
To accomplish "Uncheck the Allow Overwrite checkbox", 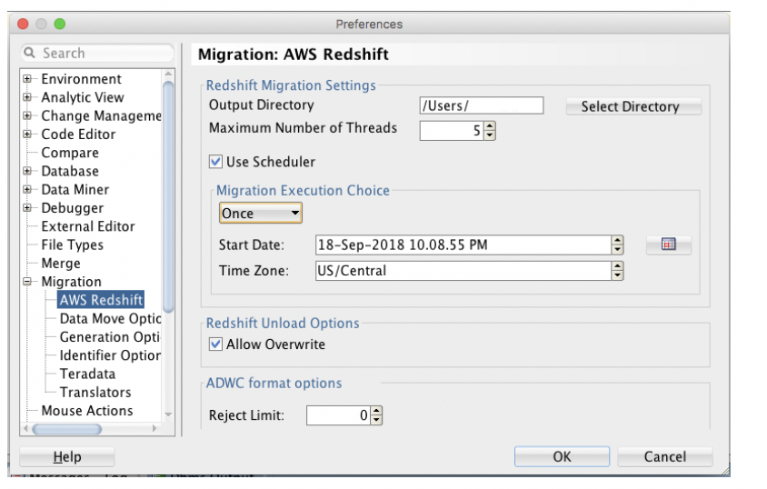I will 215,344.
